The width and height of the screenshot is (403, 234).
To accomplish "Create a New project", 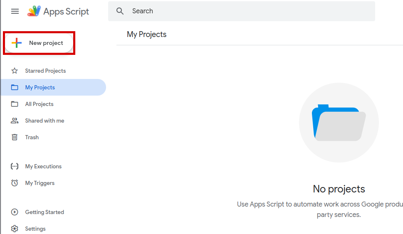I will (x=39, y=43).
